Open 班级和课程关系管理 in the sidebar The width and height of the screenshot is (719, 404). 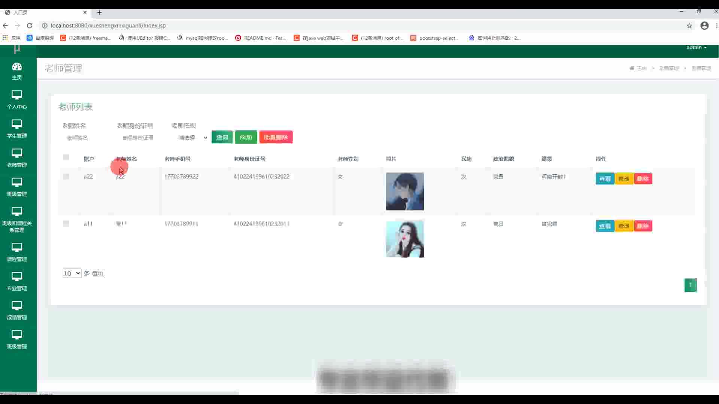(17, 220)
